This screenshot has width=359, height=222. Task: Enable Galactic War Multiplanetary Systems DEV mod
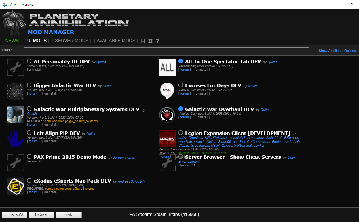point(29,109)
